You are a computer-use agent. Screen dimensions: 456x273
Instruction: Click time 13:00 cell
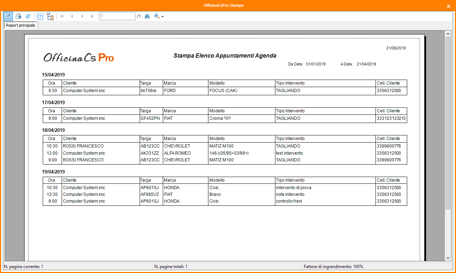[52, 153]
